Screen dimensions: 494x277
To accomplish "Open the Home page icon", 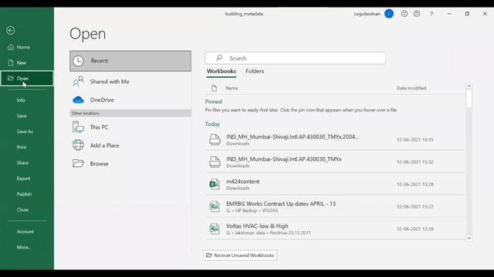I will [11, 47].
